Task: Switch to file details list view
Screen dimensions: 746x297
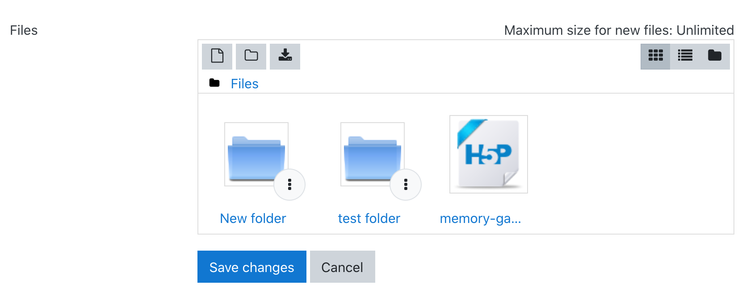Action: pyautogui.click(x=685, y=56)
